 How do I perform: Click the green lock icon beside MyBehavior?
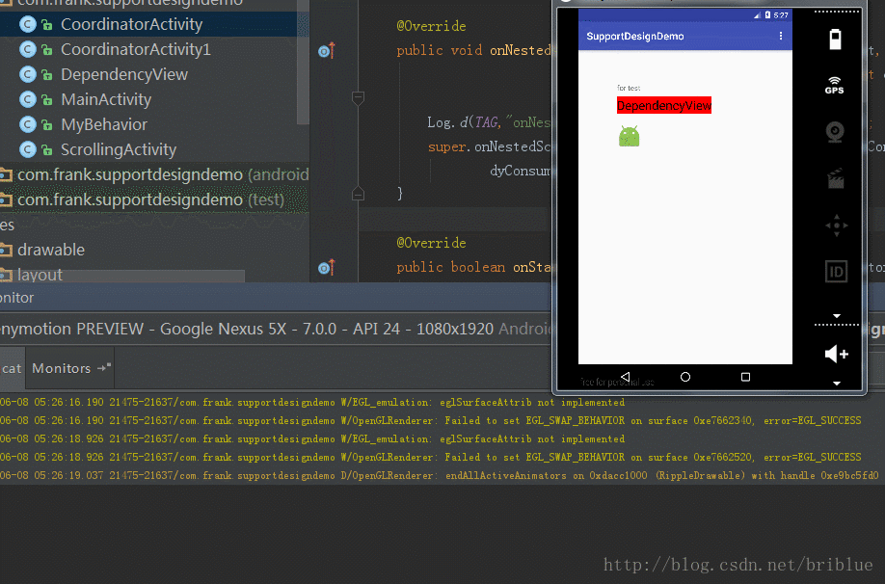tap(47, 125)
